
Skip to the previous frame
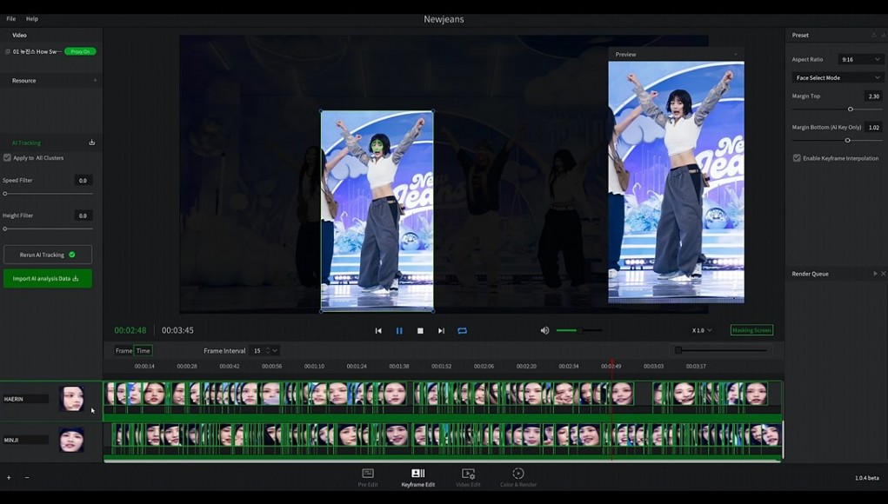point(378,331)
